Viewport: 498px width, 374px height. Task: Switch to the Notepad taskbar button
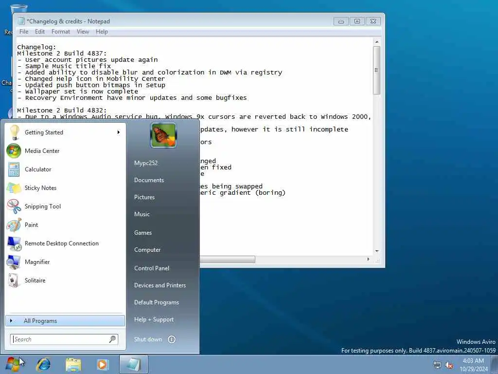click(x=134, y=364)
